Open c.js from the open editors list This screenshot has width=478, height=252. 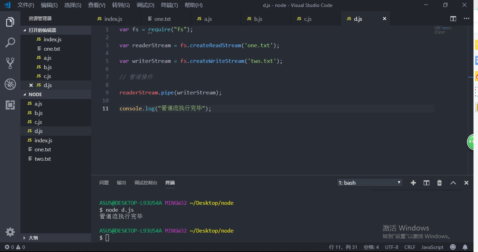click(56, 76)
